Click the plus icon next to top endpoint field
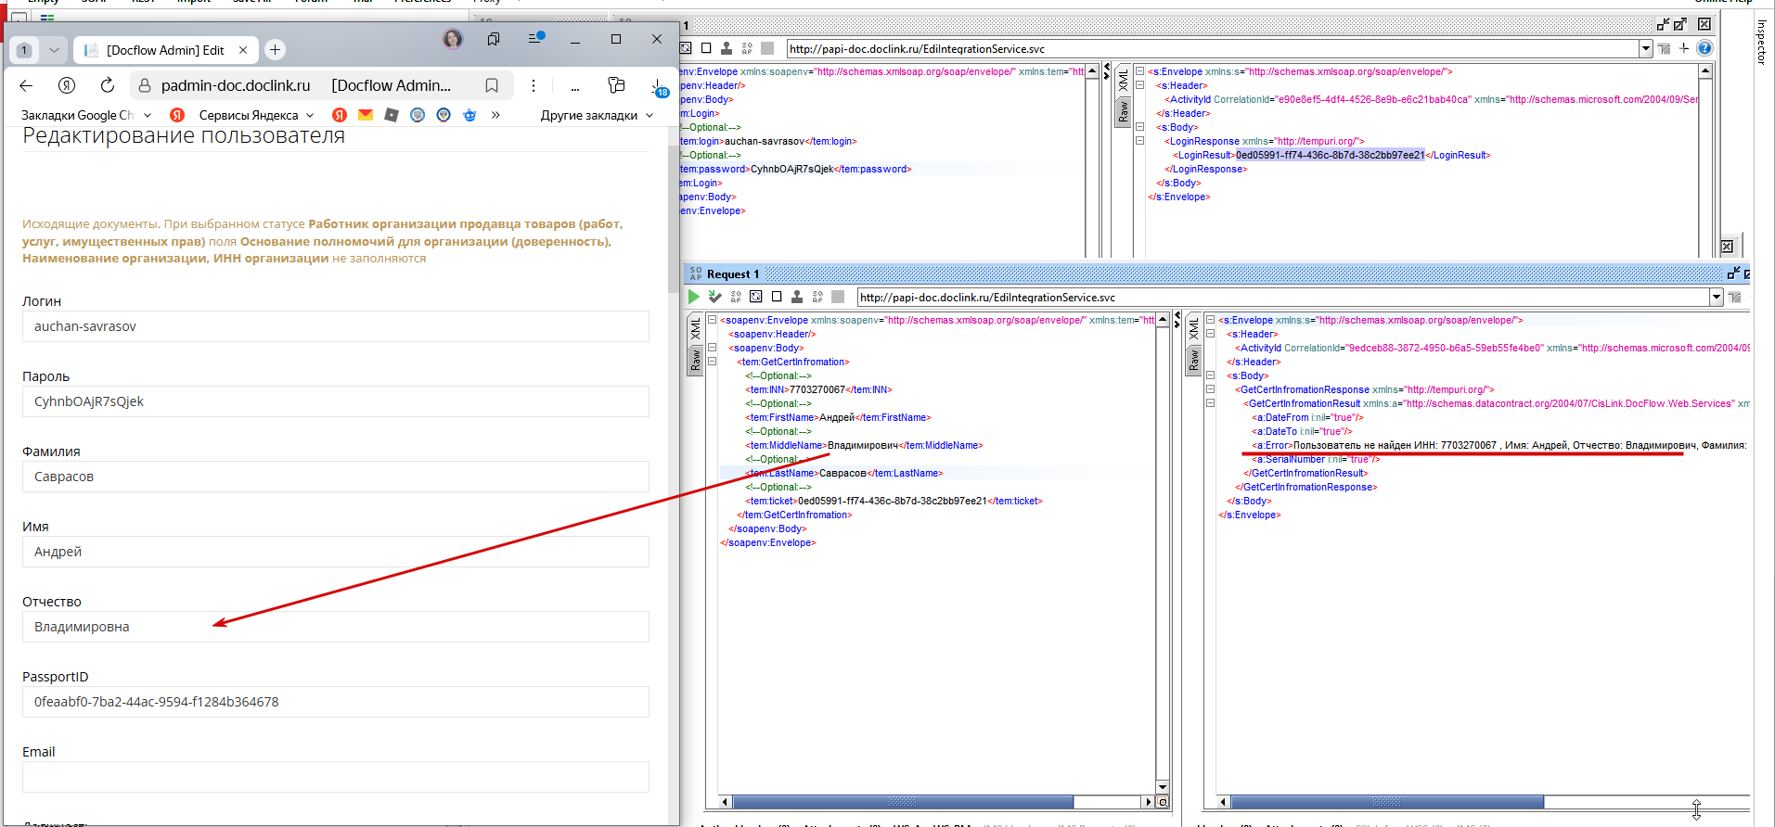Image resolution: width=1775 pixels, height=827 pixels. 1684,48
